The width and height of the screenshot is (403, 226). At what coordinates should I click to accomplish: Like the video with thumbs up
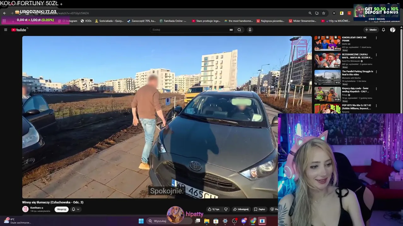[214, 209]
